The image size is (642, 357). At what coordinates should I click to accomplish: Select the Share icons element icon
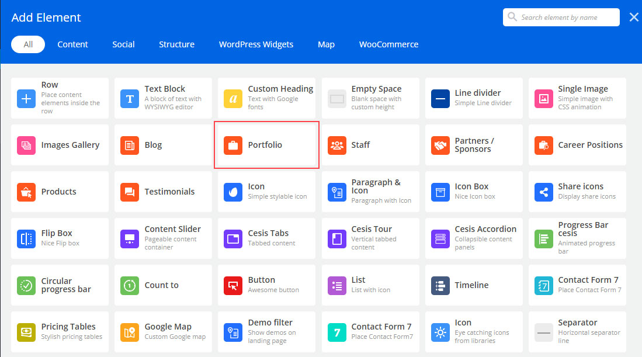tap(543, 192)
